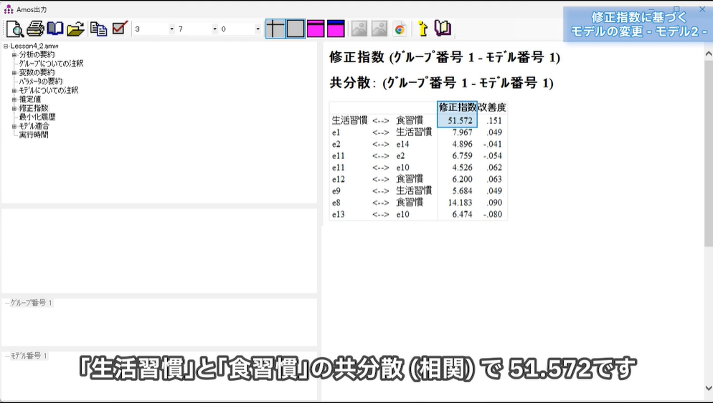This screenshot has width=713, height=403.
Task: Click the value 7.967 in e1 row
Action: point(463,132)
